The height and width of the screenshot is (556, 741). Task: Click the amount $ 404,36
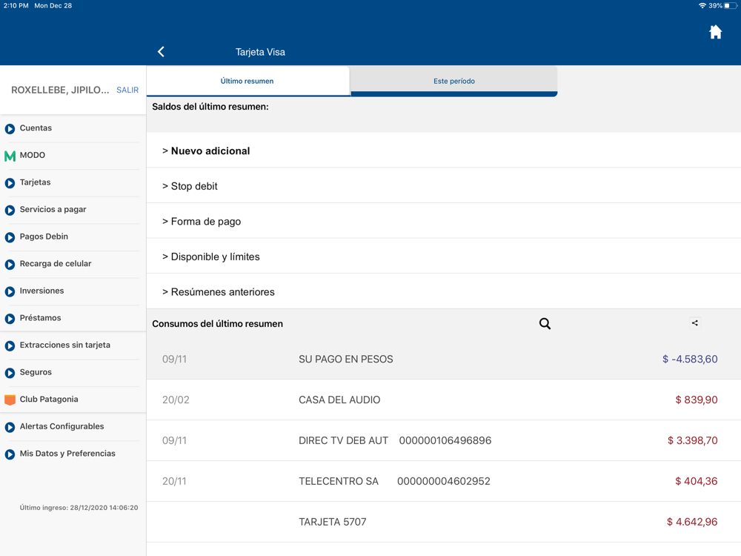[696, 481]
